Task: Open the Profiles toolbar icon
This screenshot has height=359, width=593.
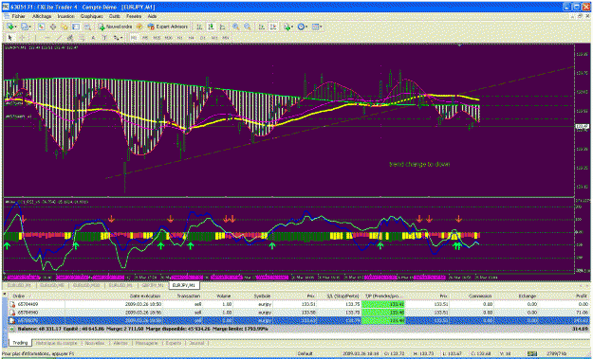Action: (25, 27)
